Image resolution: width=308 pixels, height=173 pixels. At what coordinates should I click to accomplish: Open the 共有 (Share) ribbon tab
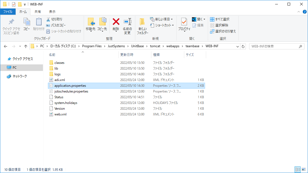38,12
